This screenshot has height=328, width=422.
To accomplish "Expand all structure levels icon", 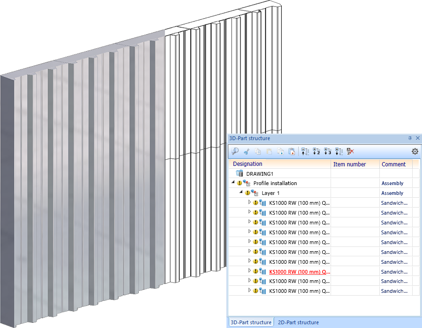I will click(339, 151).
